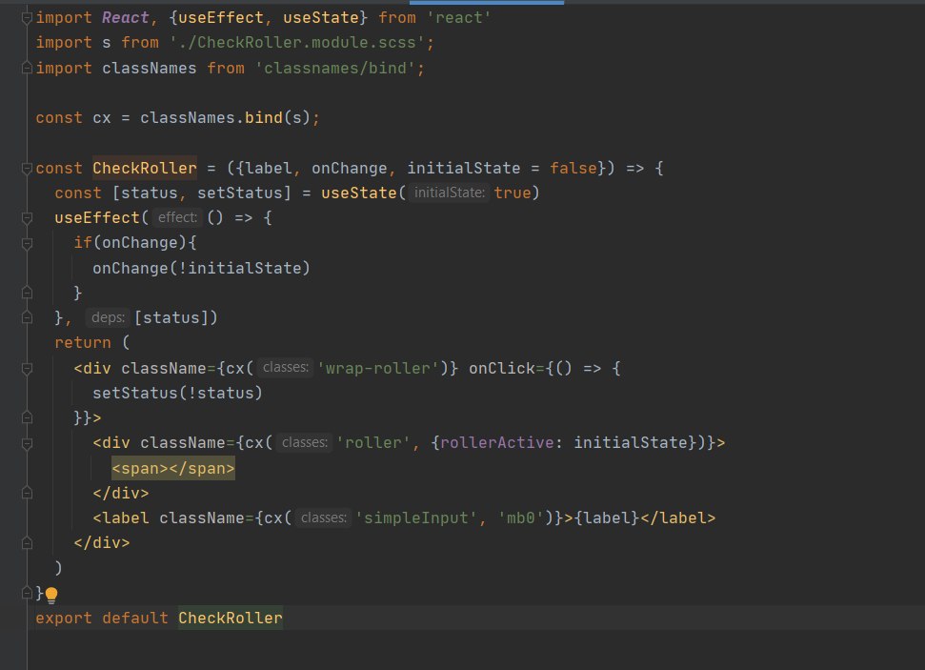925x670 pixels.
Task: Click the 'mb0' class string
Action: pos(521,518)
